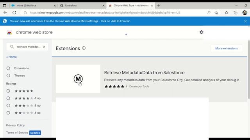
Task: Click the search magnifier icon
Action: (12, 47)
